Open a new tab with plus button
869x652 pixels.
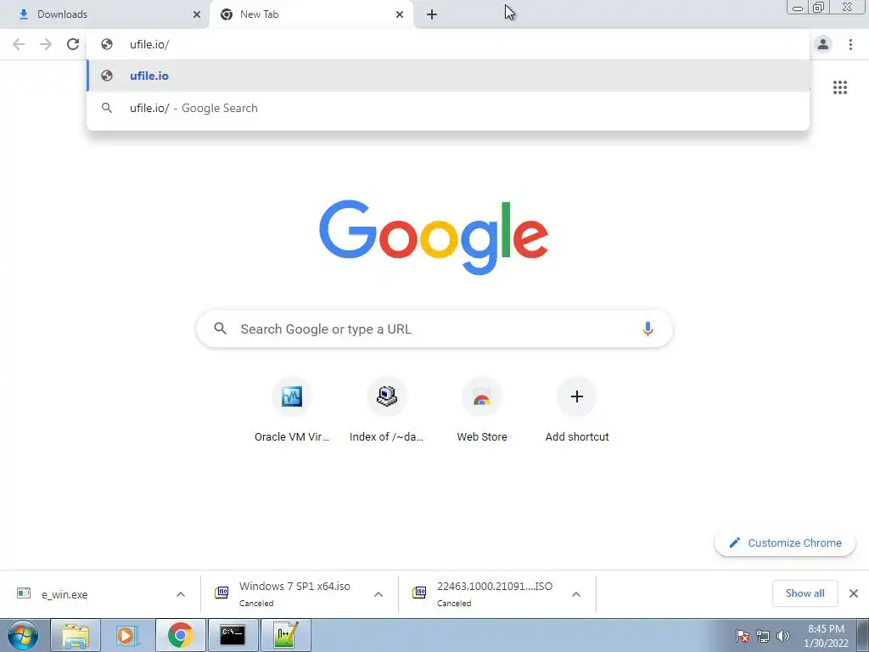click(432, 15)
